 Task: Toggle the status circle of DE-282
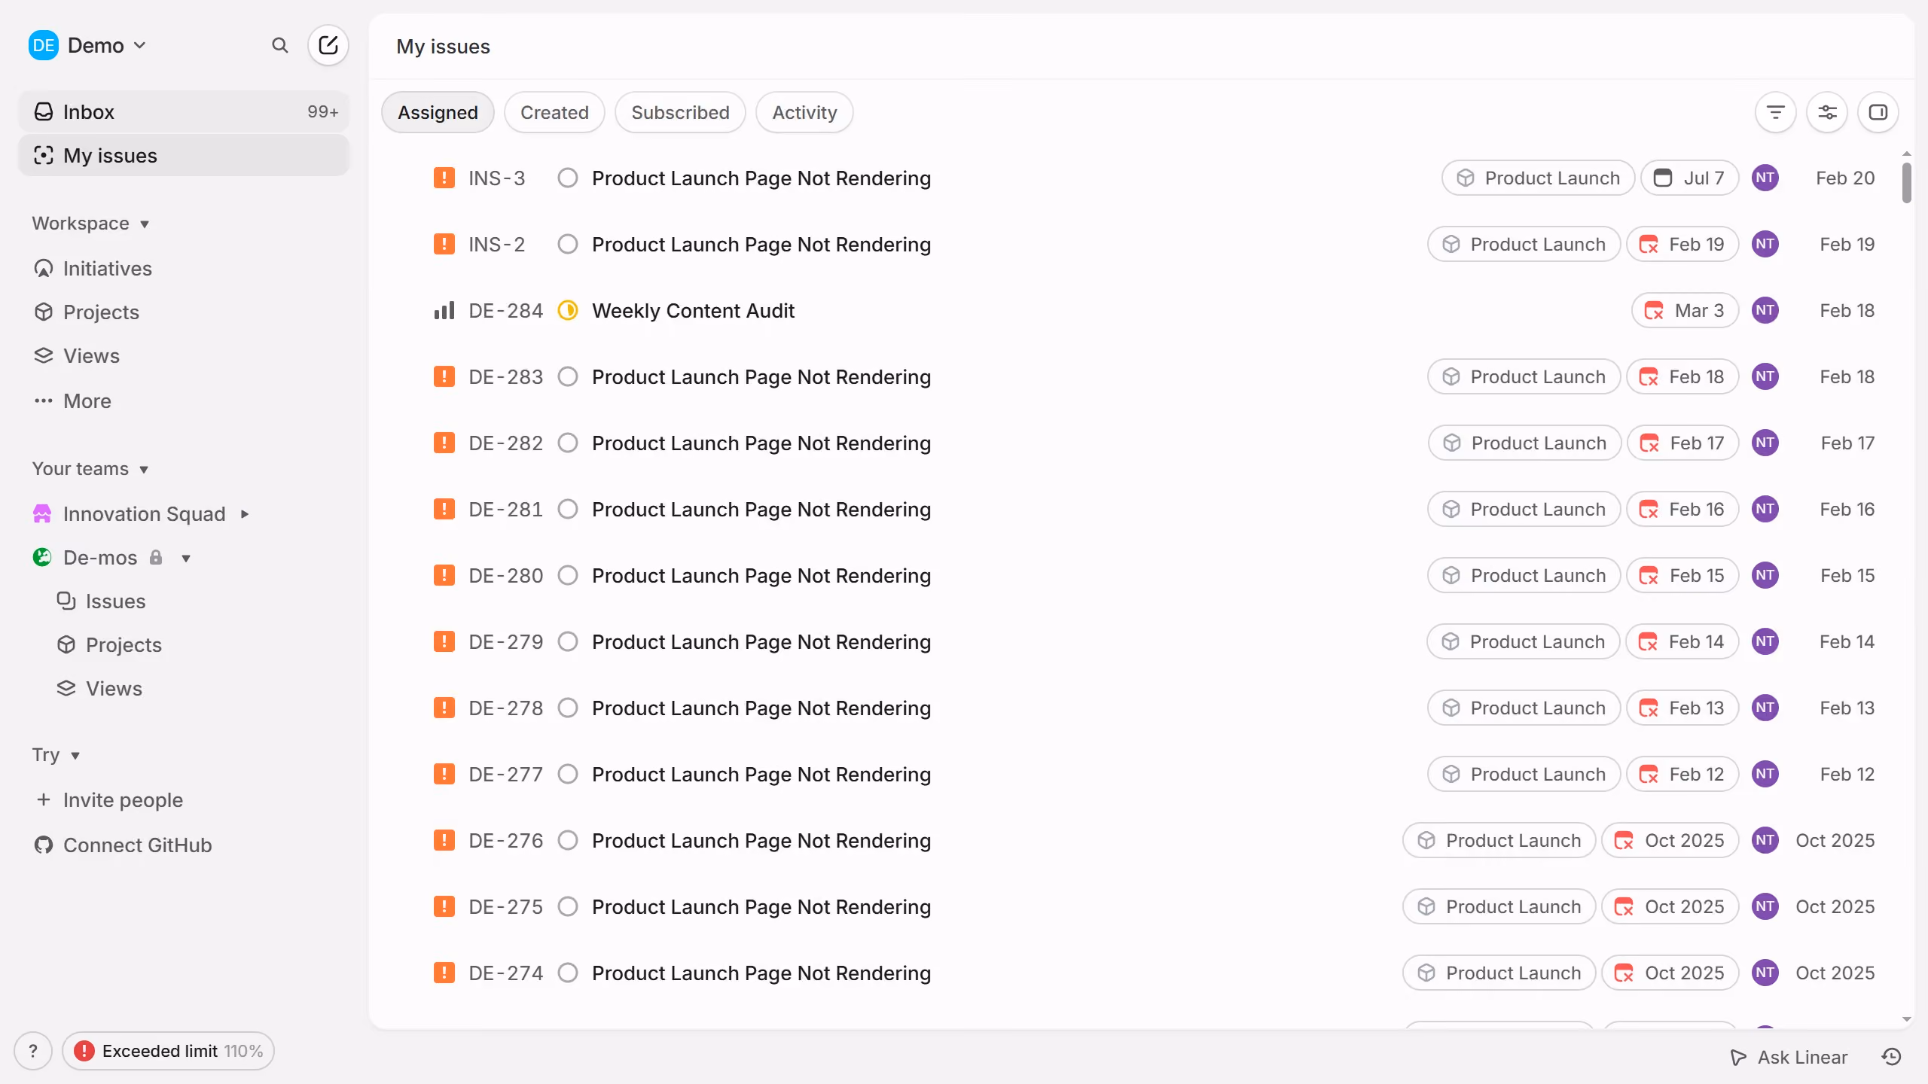pyautogui.click(x=568, y=443)
